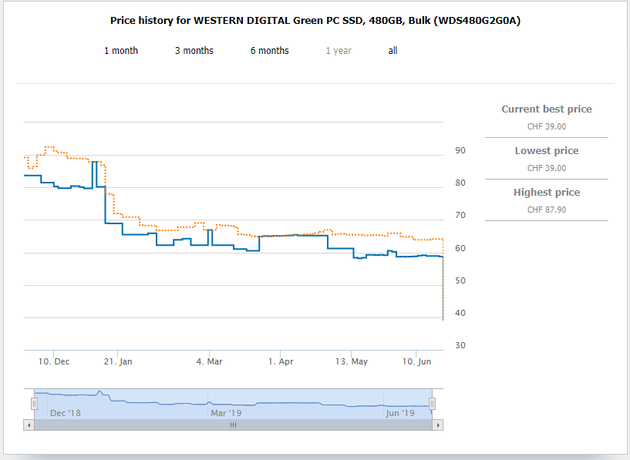Viewport: 630px width, 460px height.
Task: Click the price history chart title
Action: point(315,20)
